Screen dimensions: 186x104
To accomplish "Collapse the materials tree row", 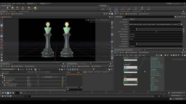I will (x=3, y=82).
